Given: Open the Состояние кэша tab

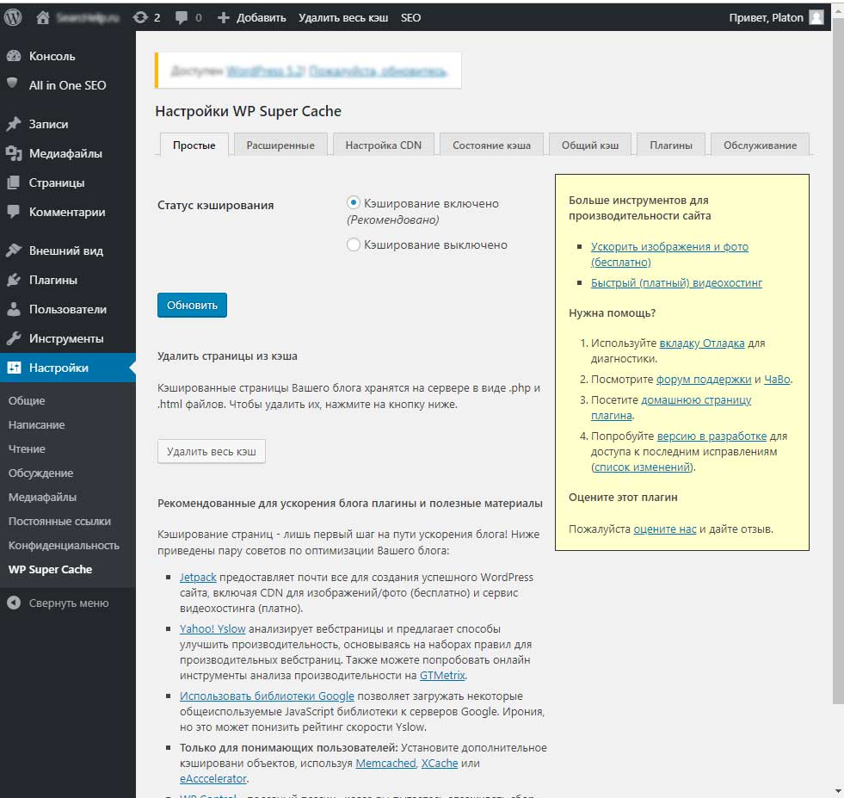Looking at the screenshot, I should pyautogui.click(x=491, y=145).
